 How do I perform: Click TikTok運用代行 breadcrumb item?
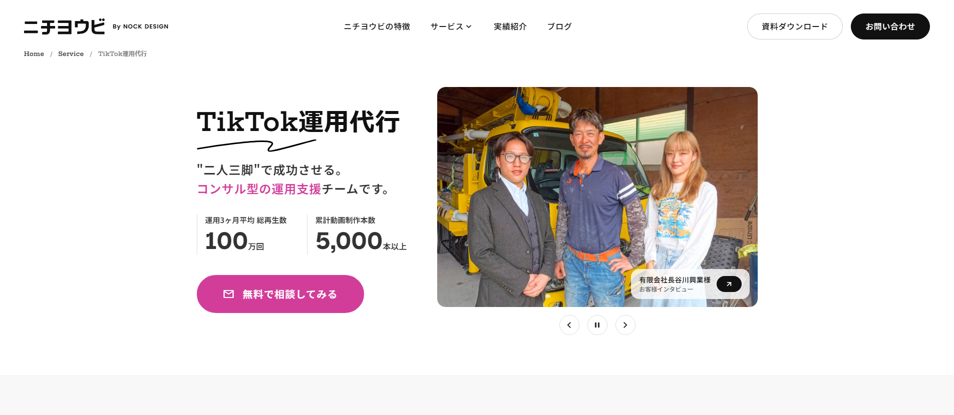(x=122, y=53)
